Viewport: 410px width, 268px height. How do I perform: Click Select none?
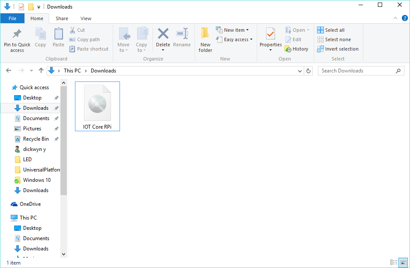pyautogui.click(x=334, y=39)
